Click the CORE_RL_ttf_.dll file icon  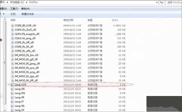pos(12,47)
